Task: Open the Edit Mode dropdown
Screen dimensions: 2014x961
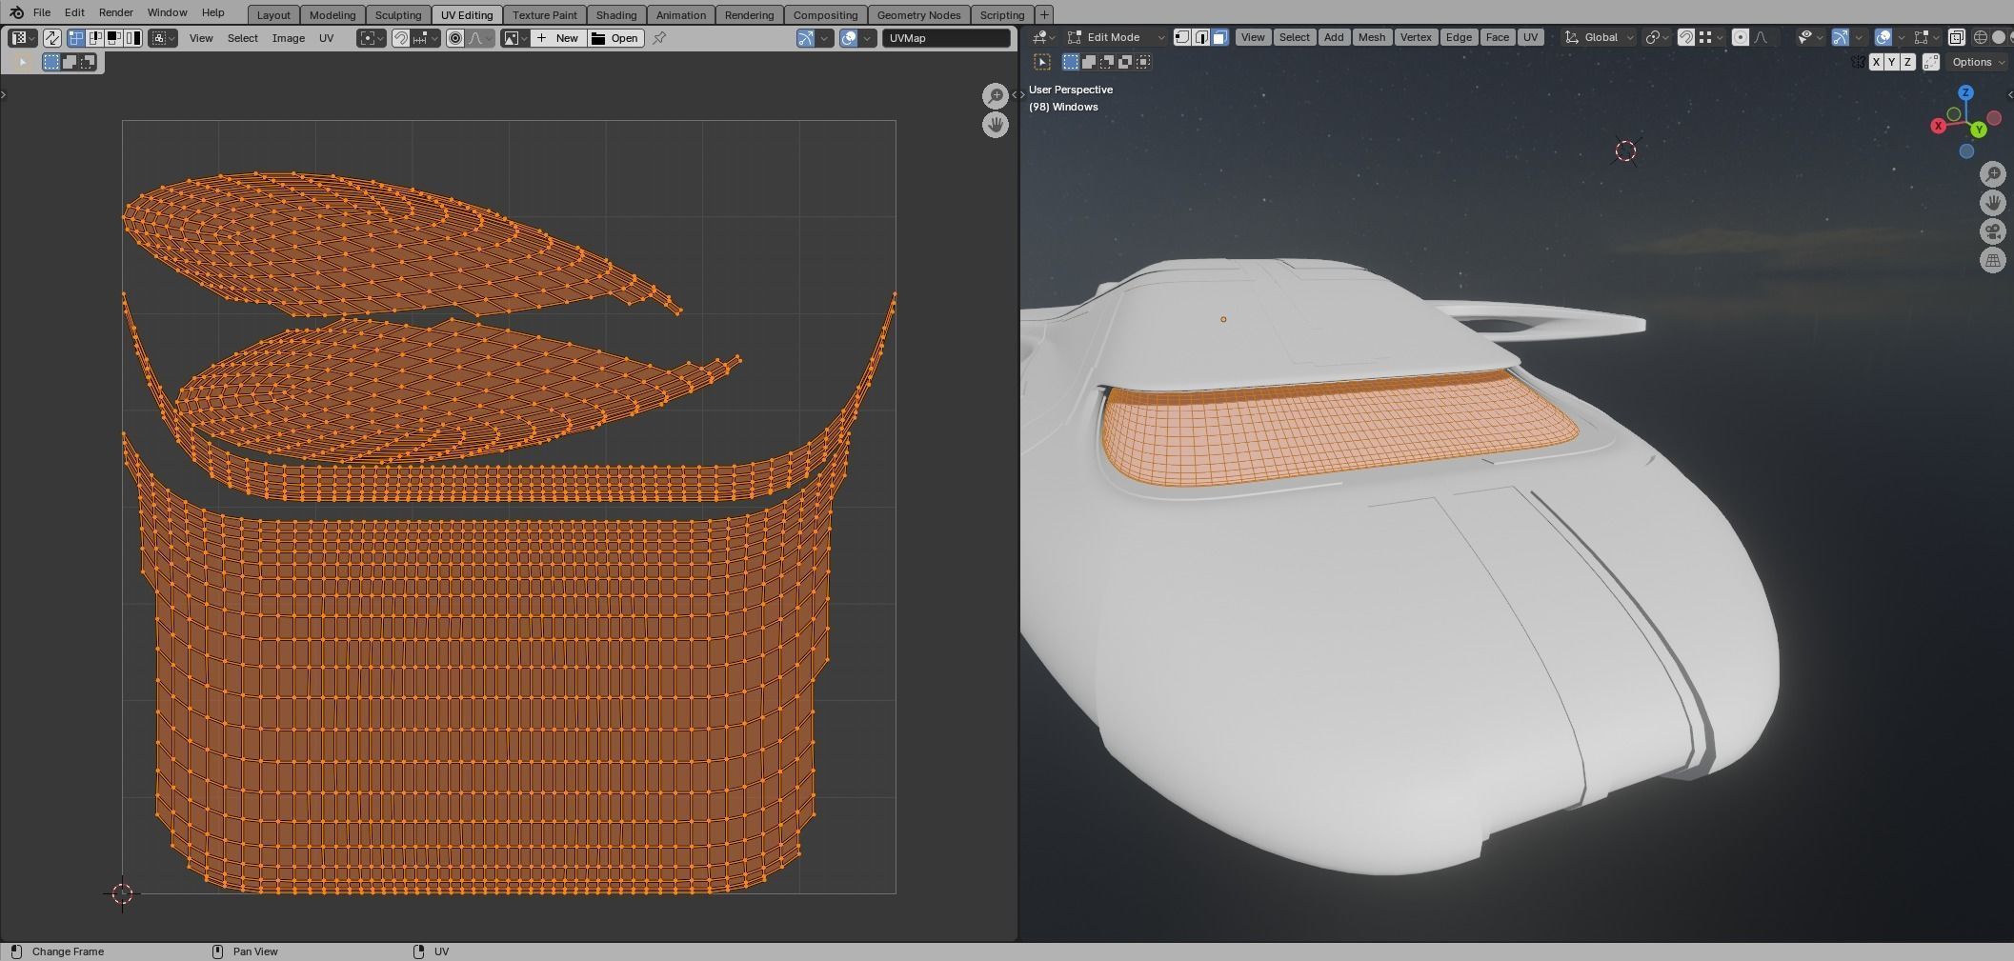Action: pyautogui.click(x=1115, y=37)
